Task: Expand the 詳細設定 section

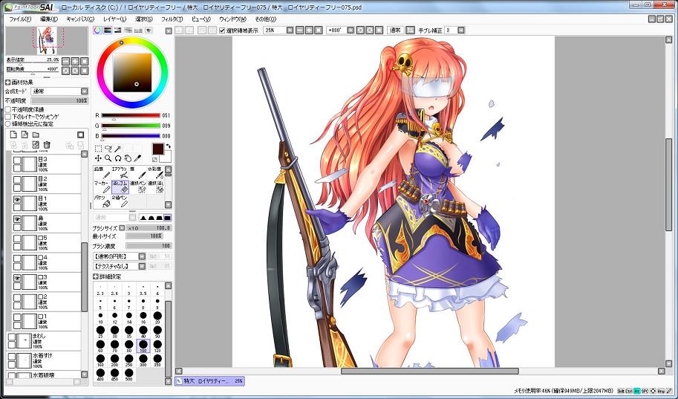Action: coord(97,276)
